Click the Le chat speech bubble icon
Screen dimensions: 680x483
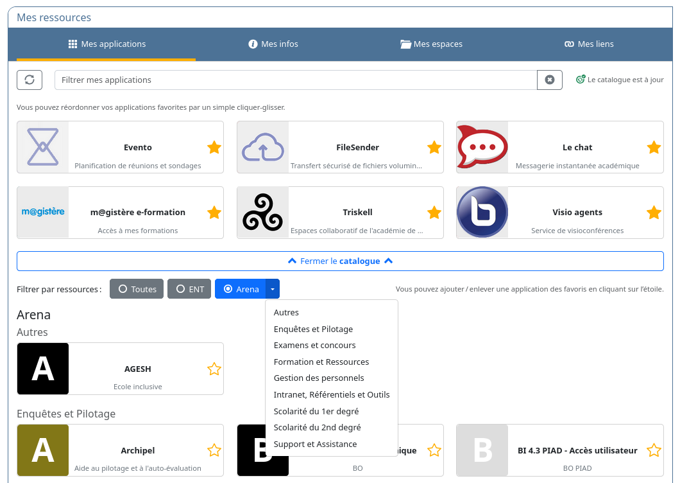click(x=482, y=148)
